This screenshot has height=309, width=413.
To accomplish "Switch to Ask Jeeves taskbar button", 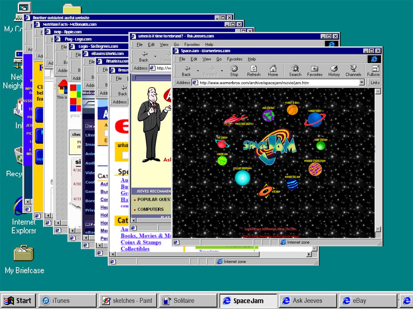I will pyautogui.click(x=308, y=301).
